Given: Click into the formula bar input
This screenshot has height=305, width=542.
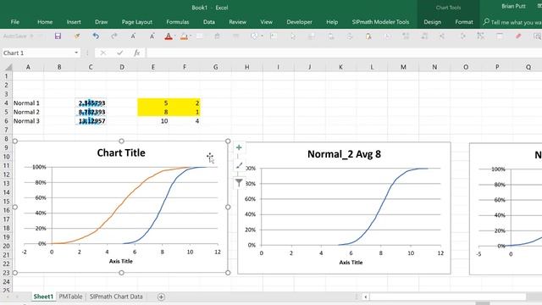Looking at the screenshot, I should [x=344, y=53].
